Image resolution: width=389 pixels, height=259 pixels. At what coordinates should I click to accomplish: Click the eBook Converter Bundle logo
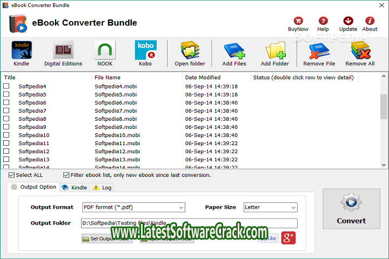[18, 24]
